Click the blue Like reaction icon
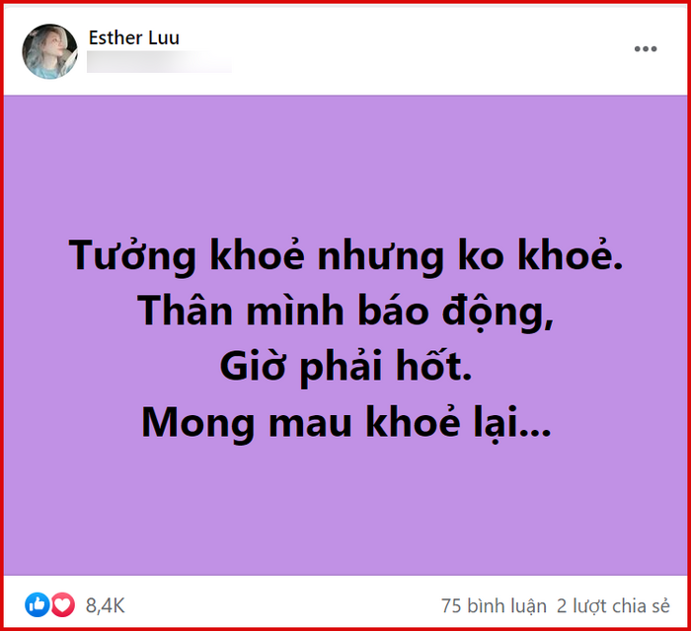 click(x=38, y=604)
